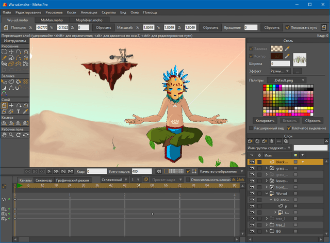Select the Transform Layer tool
The width and height of the screenshot is (330, 243).
tap(5, 105)
